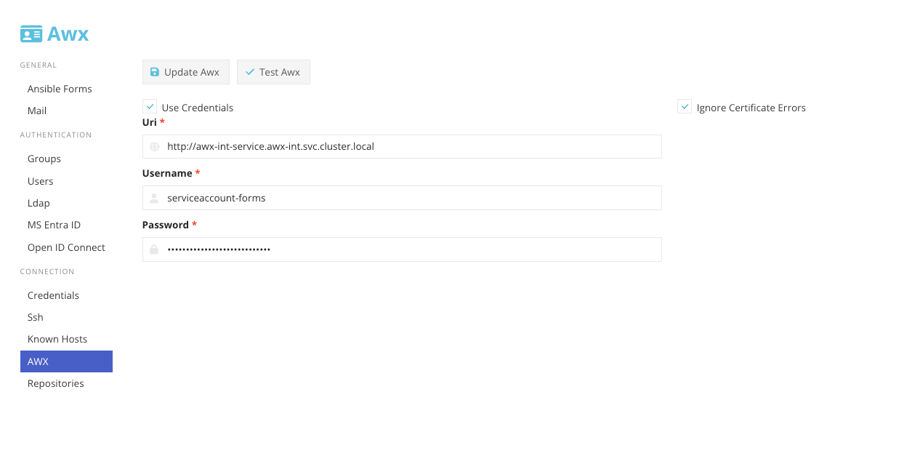Click the GENERAL section heading
This screenshot has width=899, height=464.
click(39, 65)
